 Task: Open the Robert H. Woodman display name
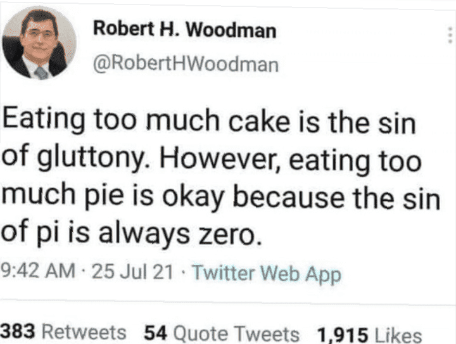(x=185, y=29)
